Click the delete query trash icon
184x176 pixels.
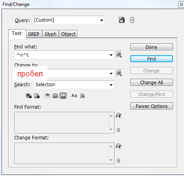[x=132, y=20]
